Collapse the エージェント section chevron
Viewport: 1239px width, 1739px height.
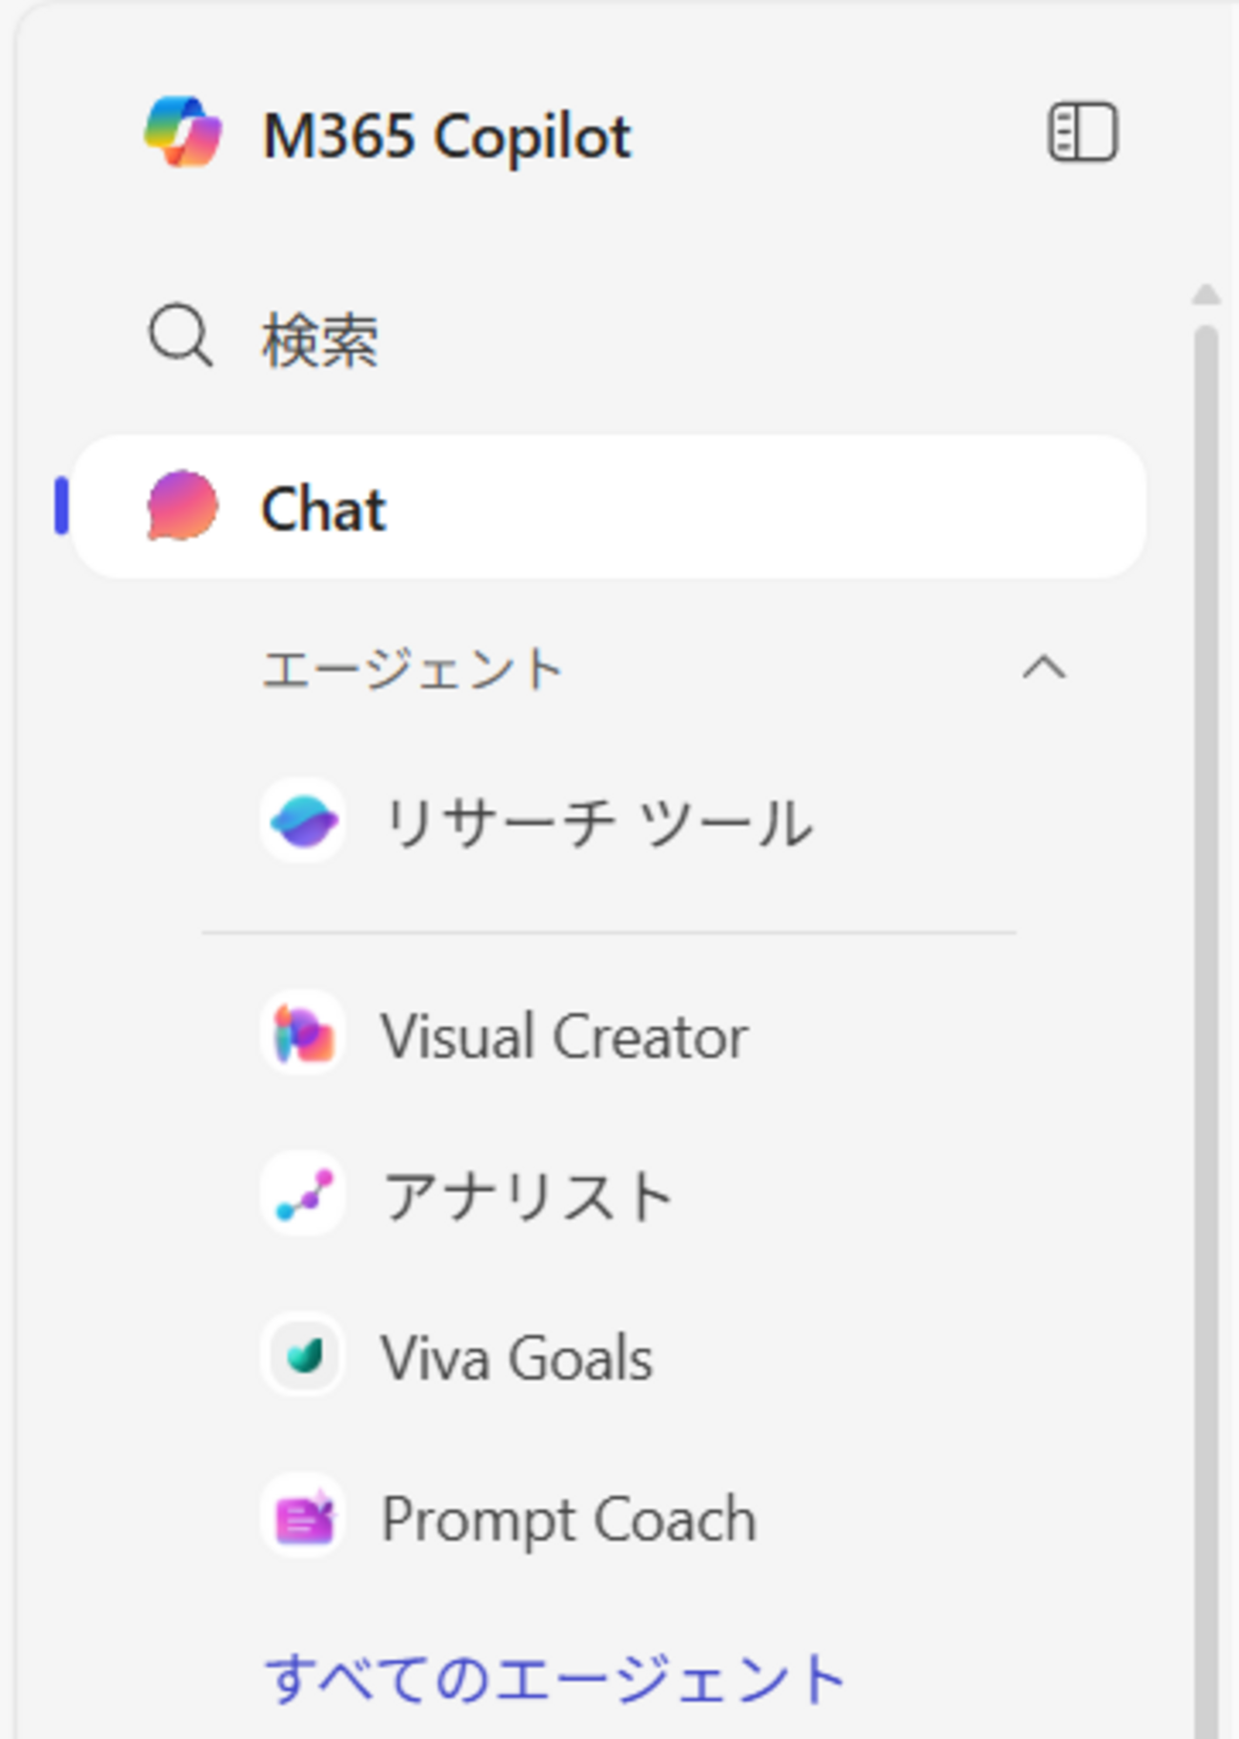click(1044, 667)
